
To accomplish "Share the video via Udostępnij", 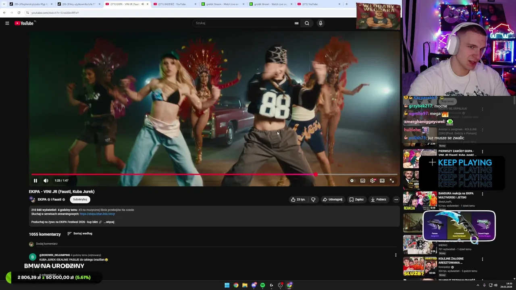I will click(x=333, y=199).
